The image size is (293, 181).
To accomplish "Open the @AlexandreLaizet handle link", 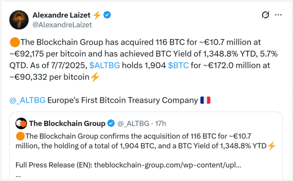I will [x=62, y=25].
